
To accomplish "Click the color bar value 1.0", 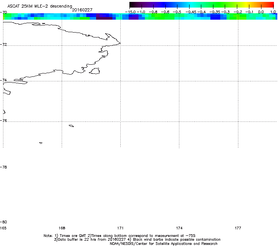I will 273,12.
